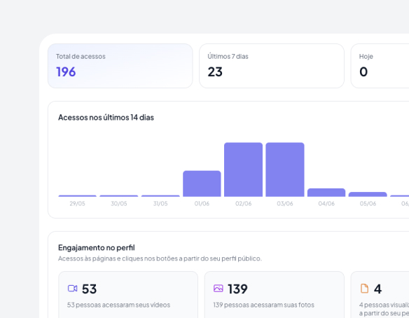Click the chart bar for 02/06
The image size is (409, 318).
coord(243,170)
